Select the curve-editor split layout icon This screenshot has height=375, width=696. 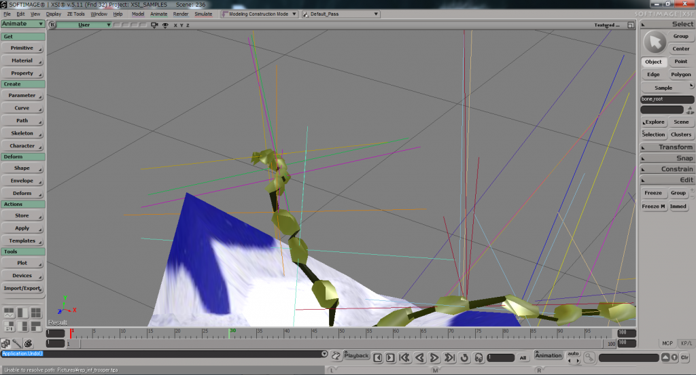tap(9, 313)
